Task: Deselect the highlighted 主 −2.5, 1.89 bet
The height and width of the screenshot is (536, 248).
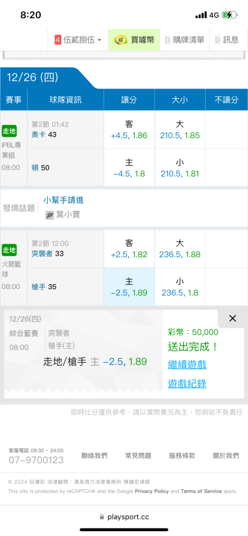Action: tap(129, 287)
